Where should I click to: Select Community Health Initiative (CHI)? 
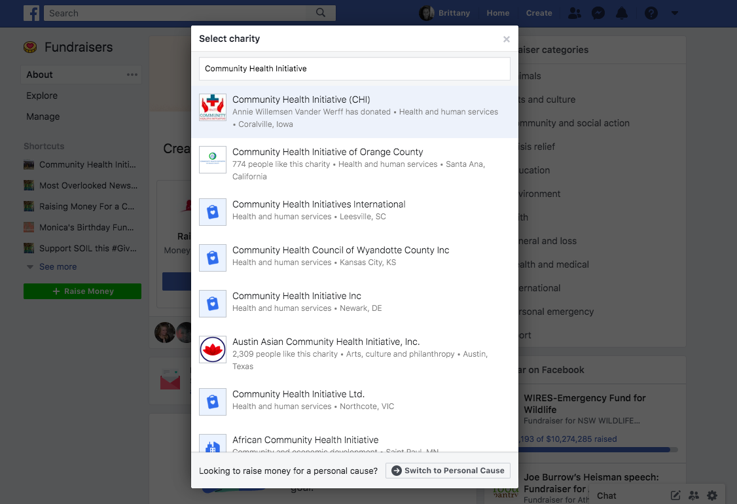pyautogui.click(x=354, y=112)
